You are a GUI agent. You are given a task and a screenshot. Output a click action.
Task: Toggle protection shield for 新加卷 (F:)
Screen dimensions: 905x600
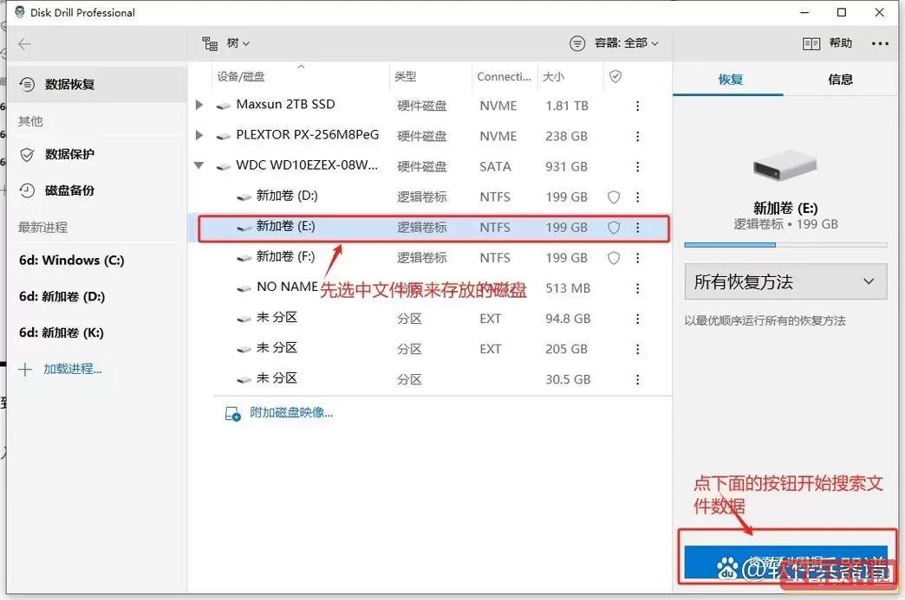(614, 258)
